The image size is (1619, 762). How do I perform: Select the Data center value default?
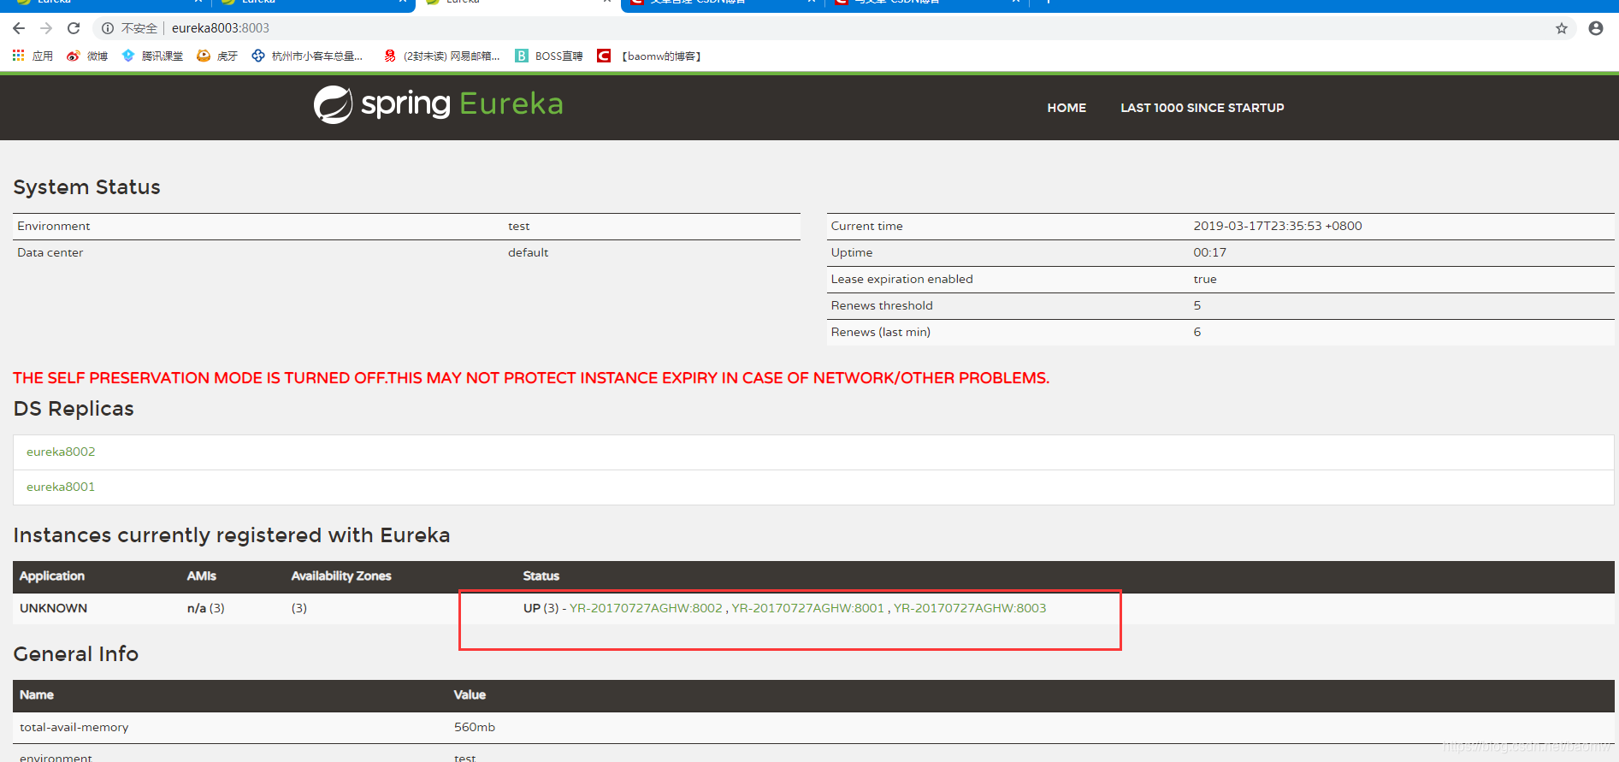(528, 252)
